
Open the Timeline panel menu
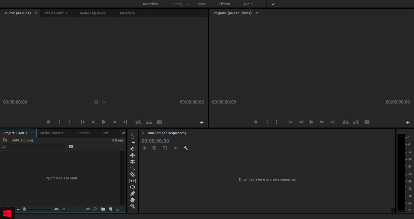point(191,133)
